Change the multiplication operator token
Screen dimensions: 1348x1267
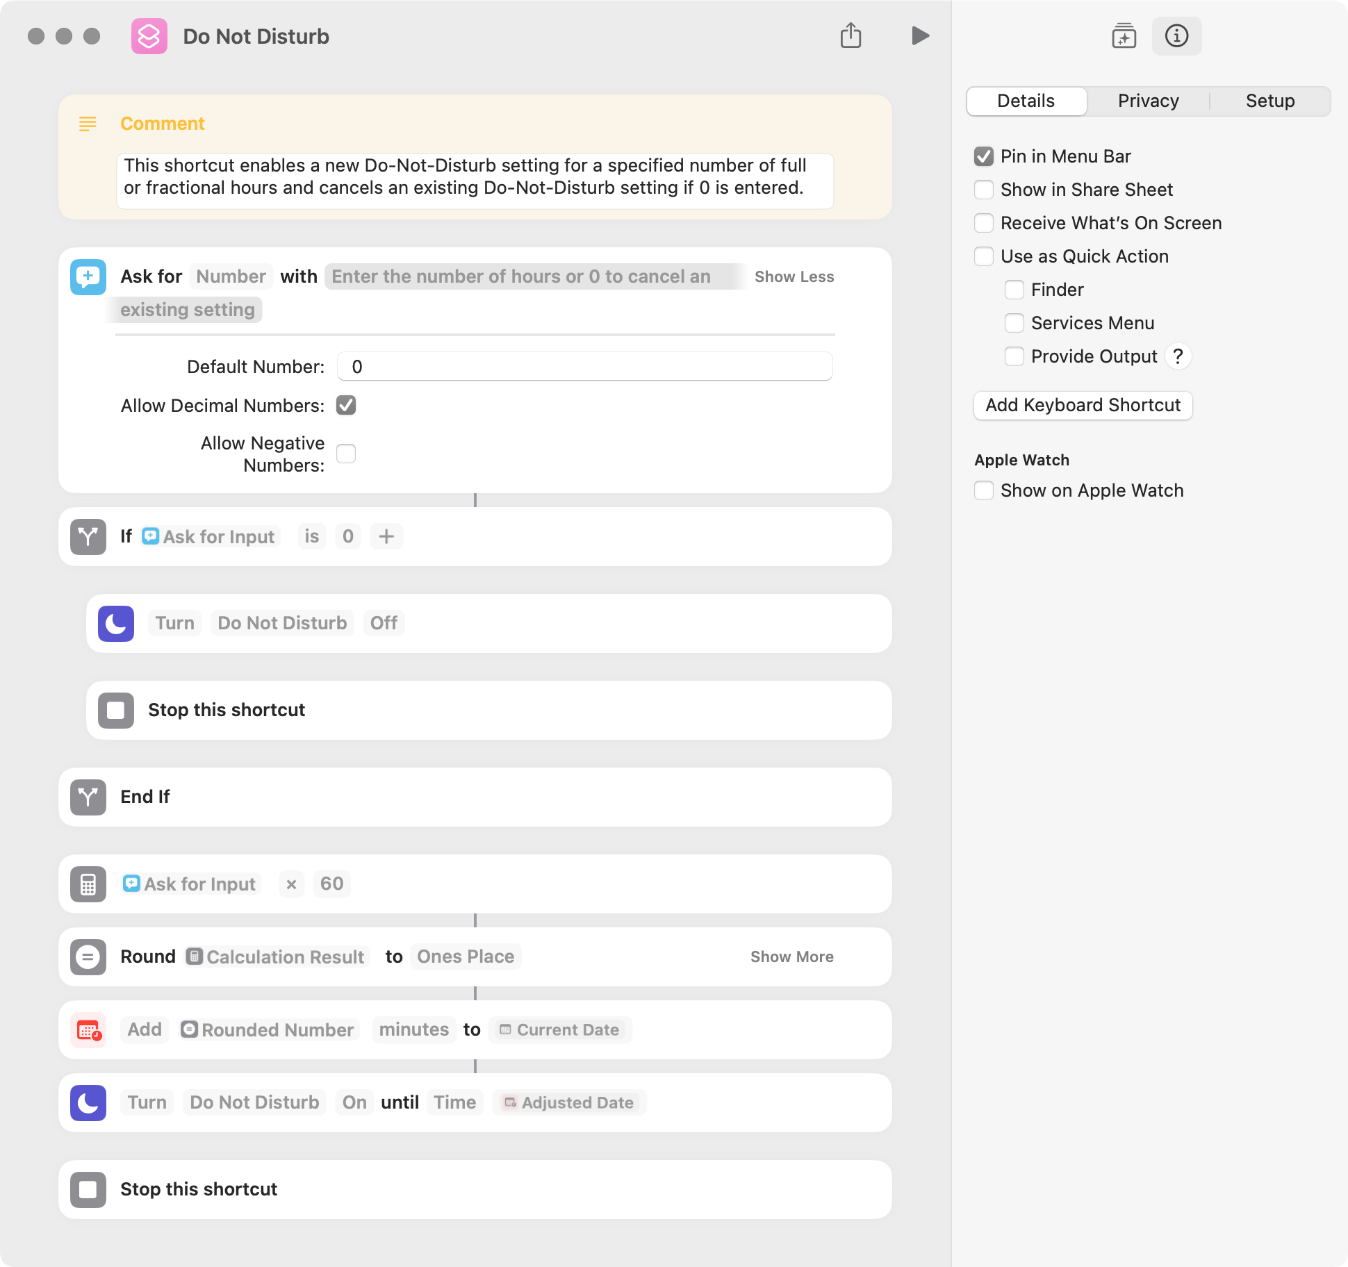(x=291, y=884)
